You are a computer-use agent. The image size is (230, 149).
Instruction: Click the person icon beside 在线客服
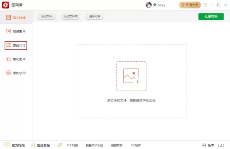click(x=33, y=145)
